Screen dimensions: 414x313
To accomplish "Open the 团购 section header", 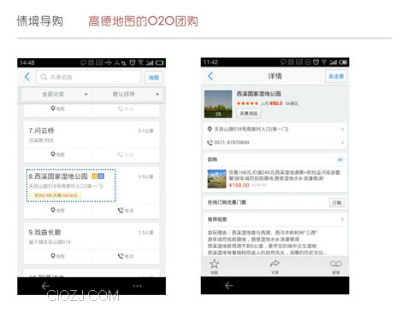I will (275, 159).
